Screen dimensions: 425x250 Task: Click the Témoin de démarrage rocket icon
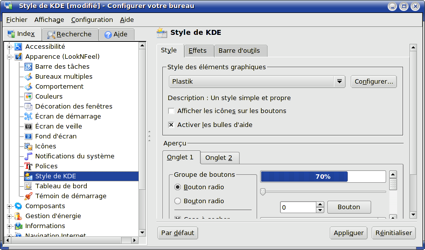(28, 196)
